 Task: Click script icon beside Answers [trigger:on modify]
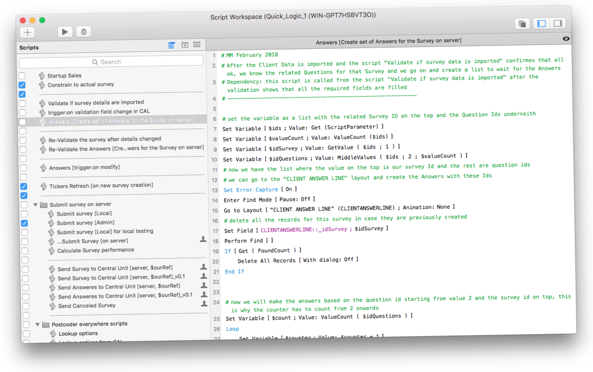pos(43,168)
